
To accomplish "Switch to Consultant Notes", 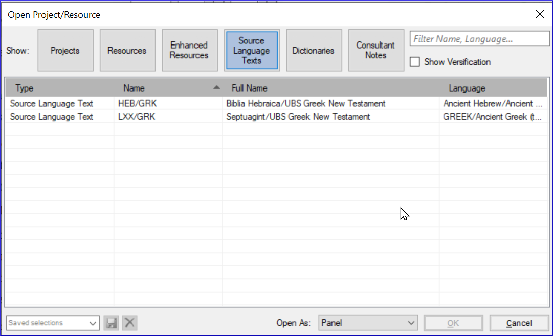I will point(376,51).
